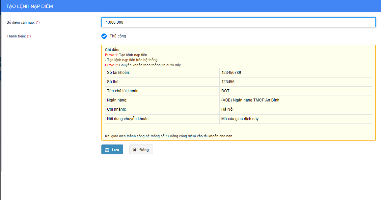Image resolution: width=381 pixels, height=200 pixels.
Task: Click the Mã của giao dịch này cell
Action: (x=240, y=119)
